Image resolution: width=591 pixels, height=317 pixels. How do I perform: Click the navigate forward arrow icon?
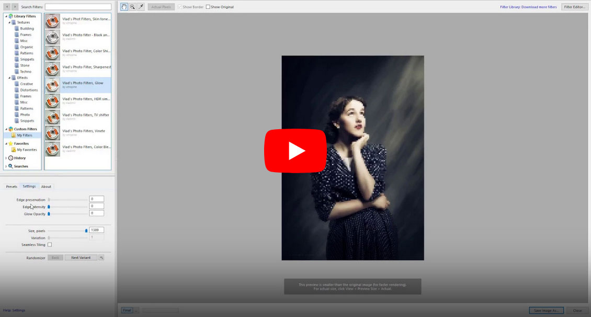[15, 7]
